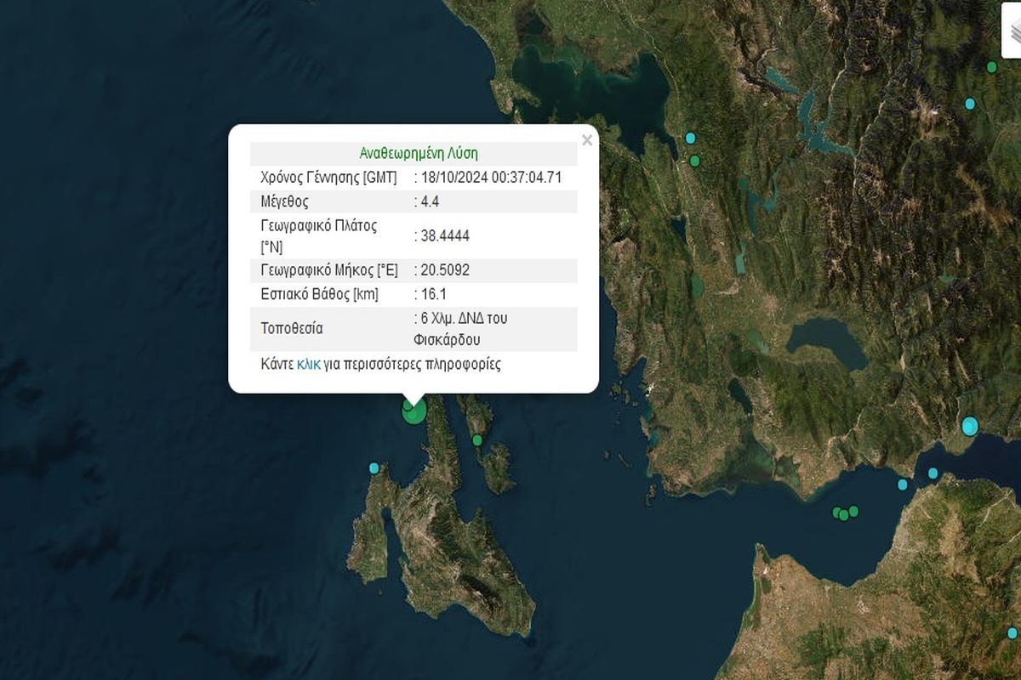Select the cyan marker in the narrow strait
This screenshot has width=1021, height=680.
933,473
